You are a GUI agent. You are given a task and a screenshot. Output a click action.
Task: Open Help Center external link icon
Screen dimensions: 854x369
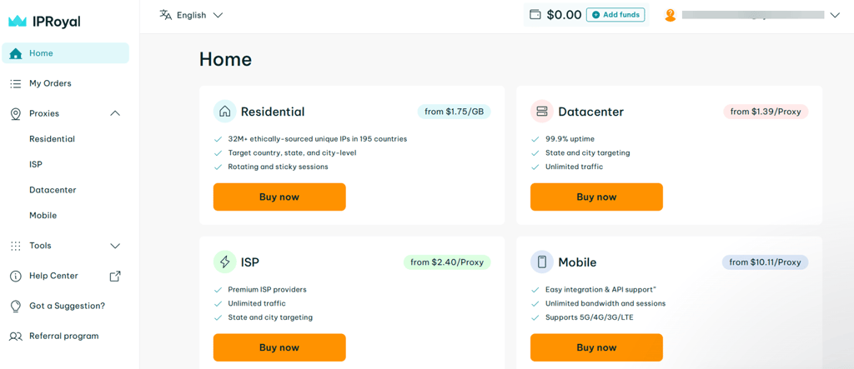115,276
